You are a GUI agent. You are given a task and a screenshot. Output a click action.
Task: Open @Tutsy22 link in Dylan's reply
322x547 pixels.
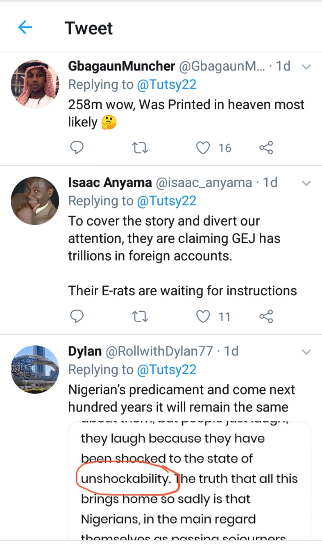(x=167, y=370)
